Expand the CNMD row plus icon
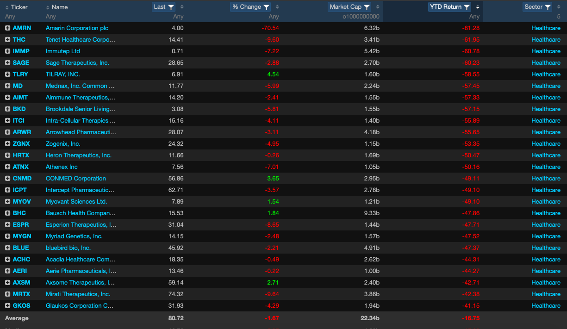The width and height of the screenshot is (567, 329). [x=7, y=179]
